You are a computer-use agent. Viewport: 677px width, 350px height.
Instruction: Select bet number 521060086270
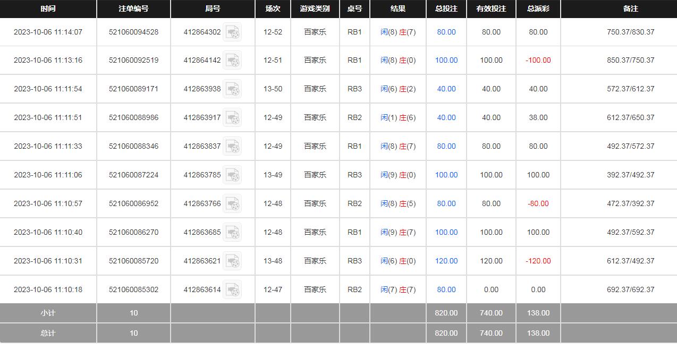pyautogui.click(x=133, y=232)
